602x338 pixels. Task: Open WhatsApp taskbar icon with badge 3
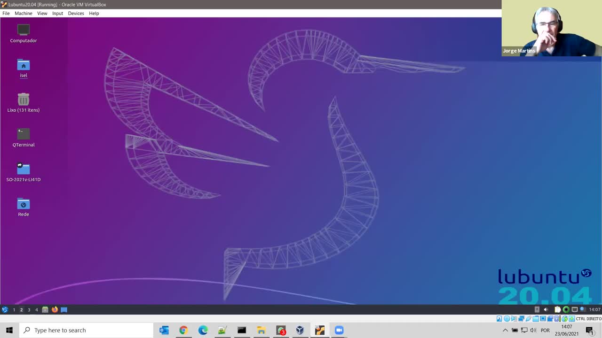click(281, 330)
